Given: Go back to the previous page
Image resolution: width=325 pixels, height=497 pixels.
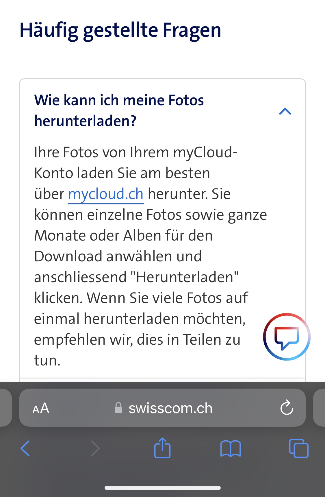Looking at the screenshot, I should 25,448.
